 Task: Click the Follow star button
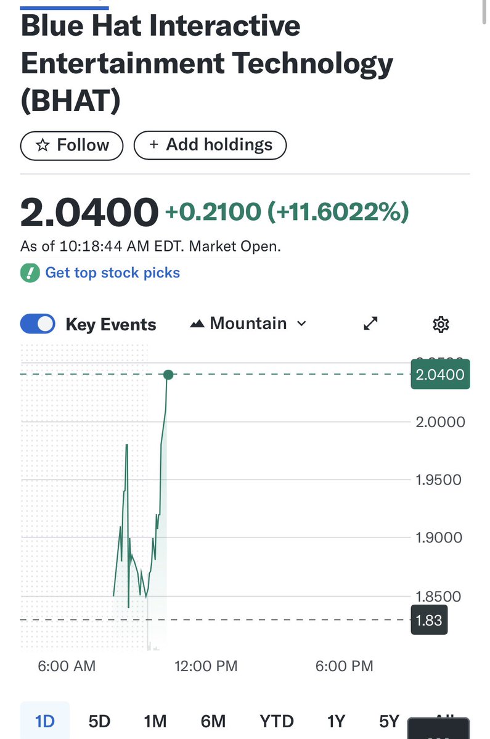(71, 145)
